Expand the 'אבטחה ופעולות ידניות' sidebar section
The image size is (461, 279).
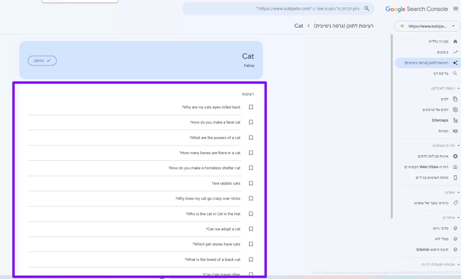tap(458, 265)
